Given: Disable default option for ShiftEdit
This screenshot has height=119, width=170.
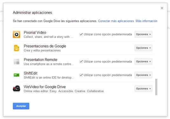Looking at the screenshot, I should pos(81,75).
